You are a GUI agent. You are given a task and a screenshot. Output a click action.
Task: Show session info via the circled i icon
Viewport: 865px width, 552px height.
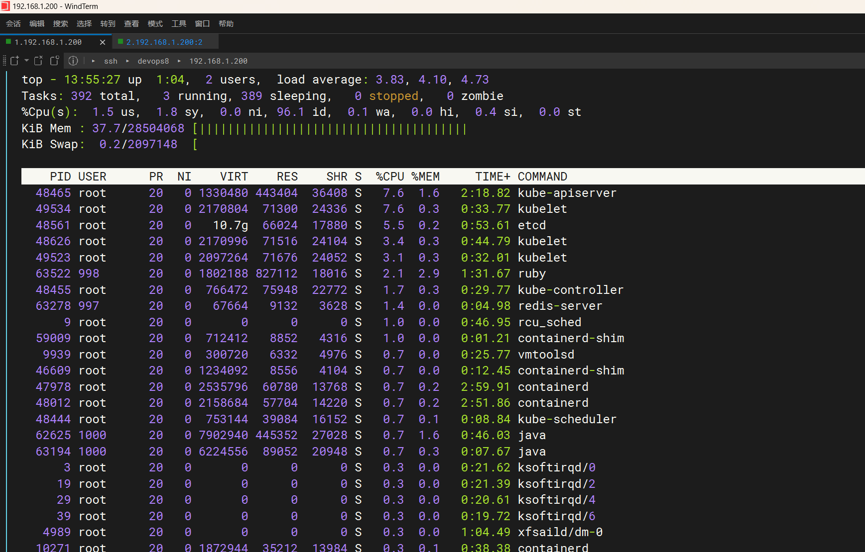coord(73,61)
